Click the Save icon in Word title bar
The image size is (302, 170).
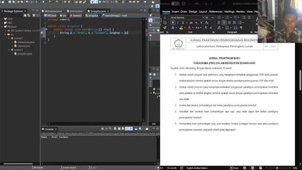click(184, 3)
